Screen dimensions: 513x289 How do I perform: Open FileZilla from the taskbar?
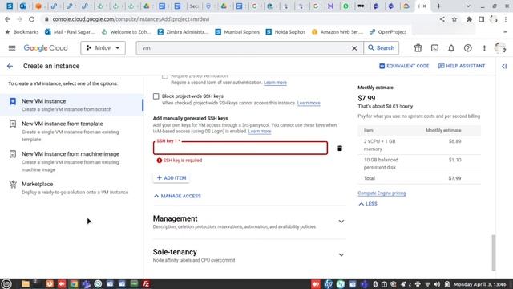(x=146, y=283)
